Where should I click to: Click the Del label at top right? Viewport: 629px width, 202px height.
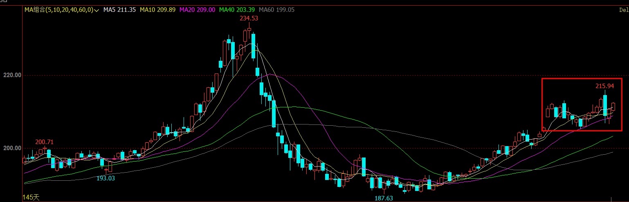pos(624,10)
